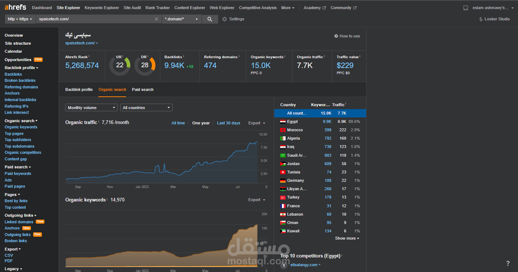Click the Kuwait flag icon

(283, 231)
